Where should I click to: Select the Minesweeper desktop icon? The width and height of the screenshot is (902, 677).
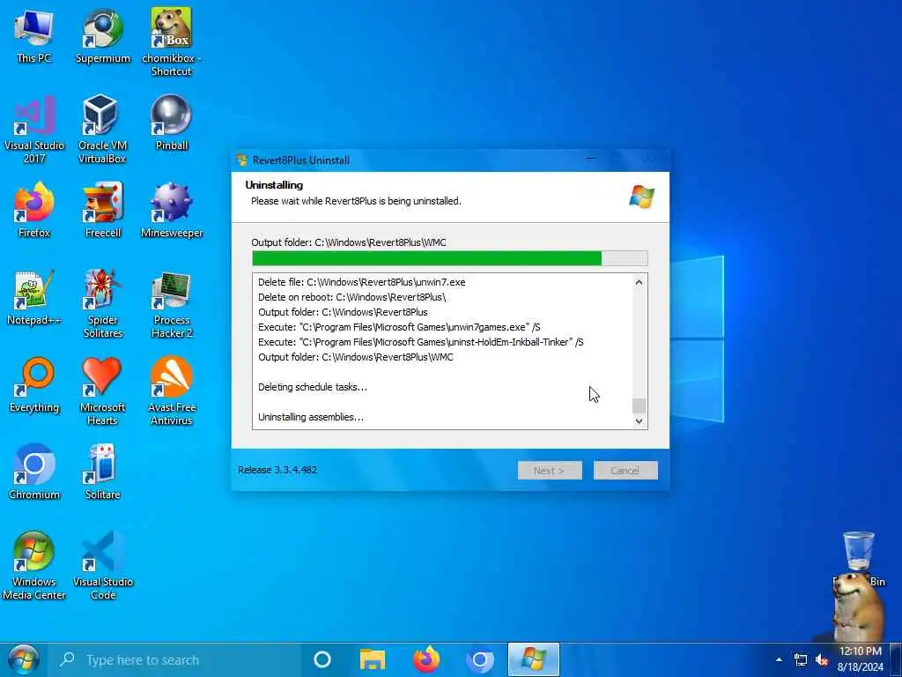click(x=172, y=210)
